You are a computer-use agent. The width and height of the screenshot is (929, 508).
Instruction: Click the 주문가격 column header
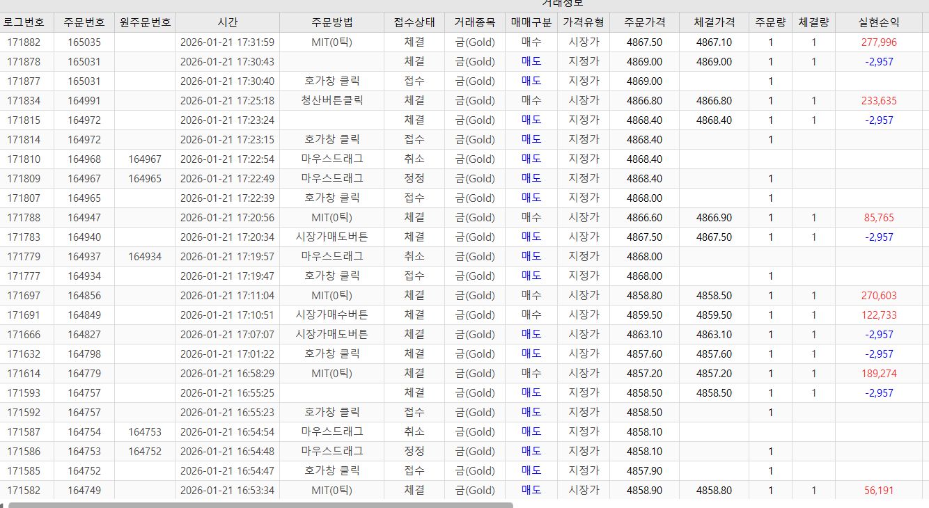click(x=644, y=22)
